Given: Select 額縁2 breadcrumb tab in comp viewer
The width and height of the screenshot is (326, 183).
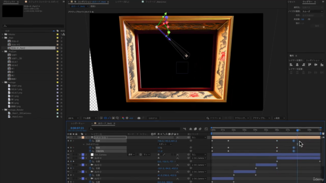Looking at the screenshot, I should click(x=93, y=6).
